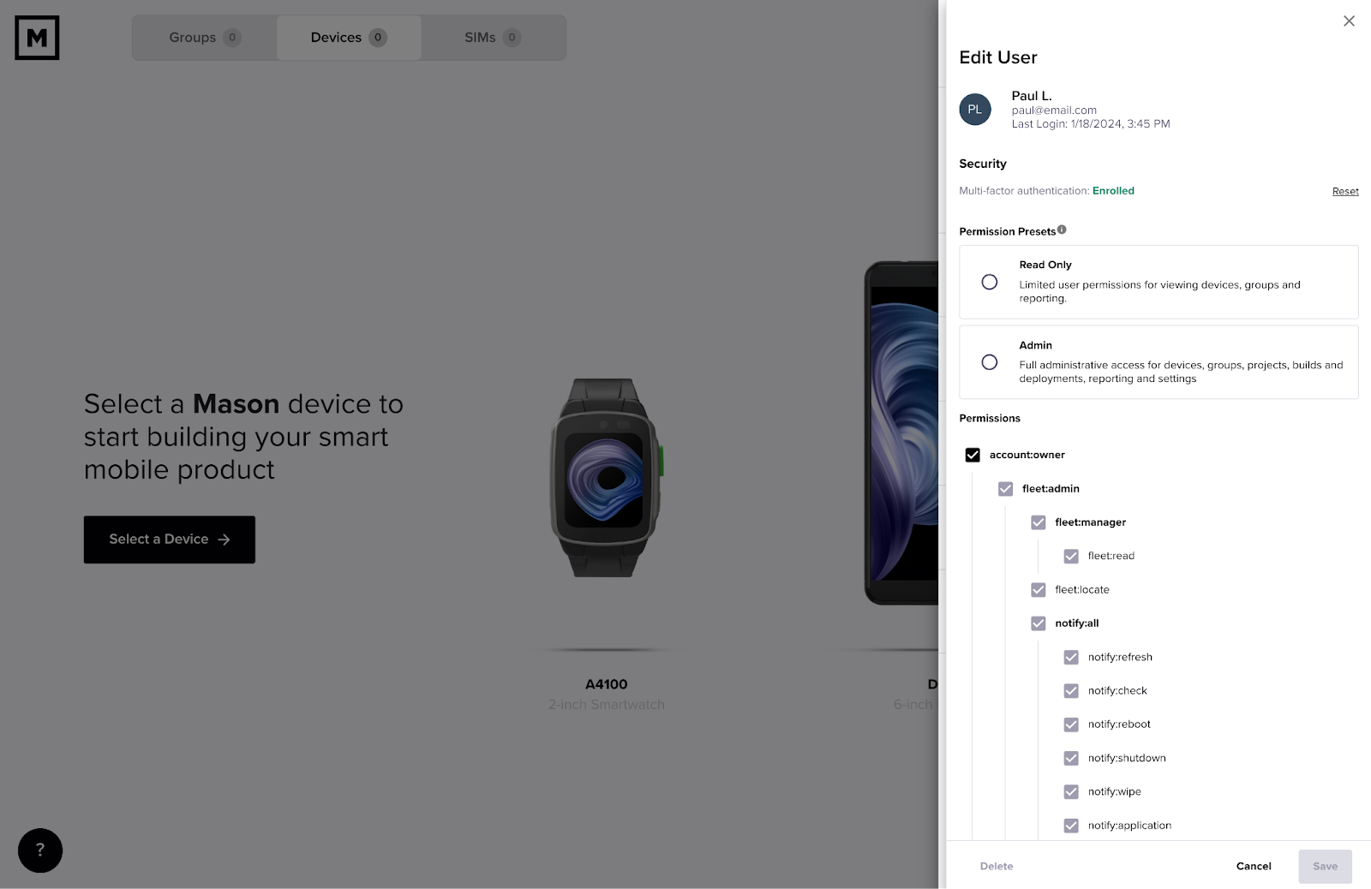The width and height of the screenshot is (1371, 889).
Task: Click the Groups tab count badge
Action: pyautogui.click(x=232, y=38)
